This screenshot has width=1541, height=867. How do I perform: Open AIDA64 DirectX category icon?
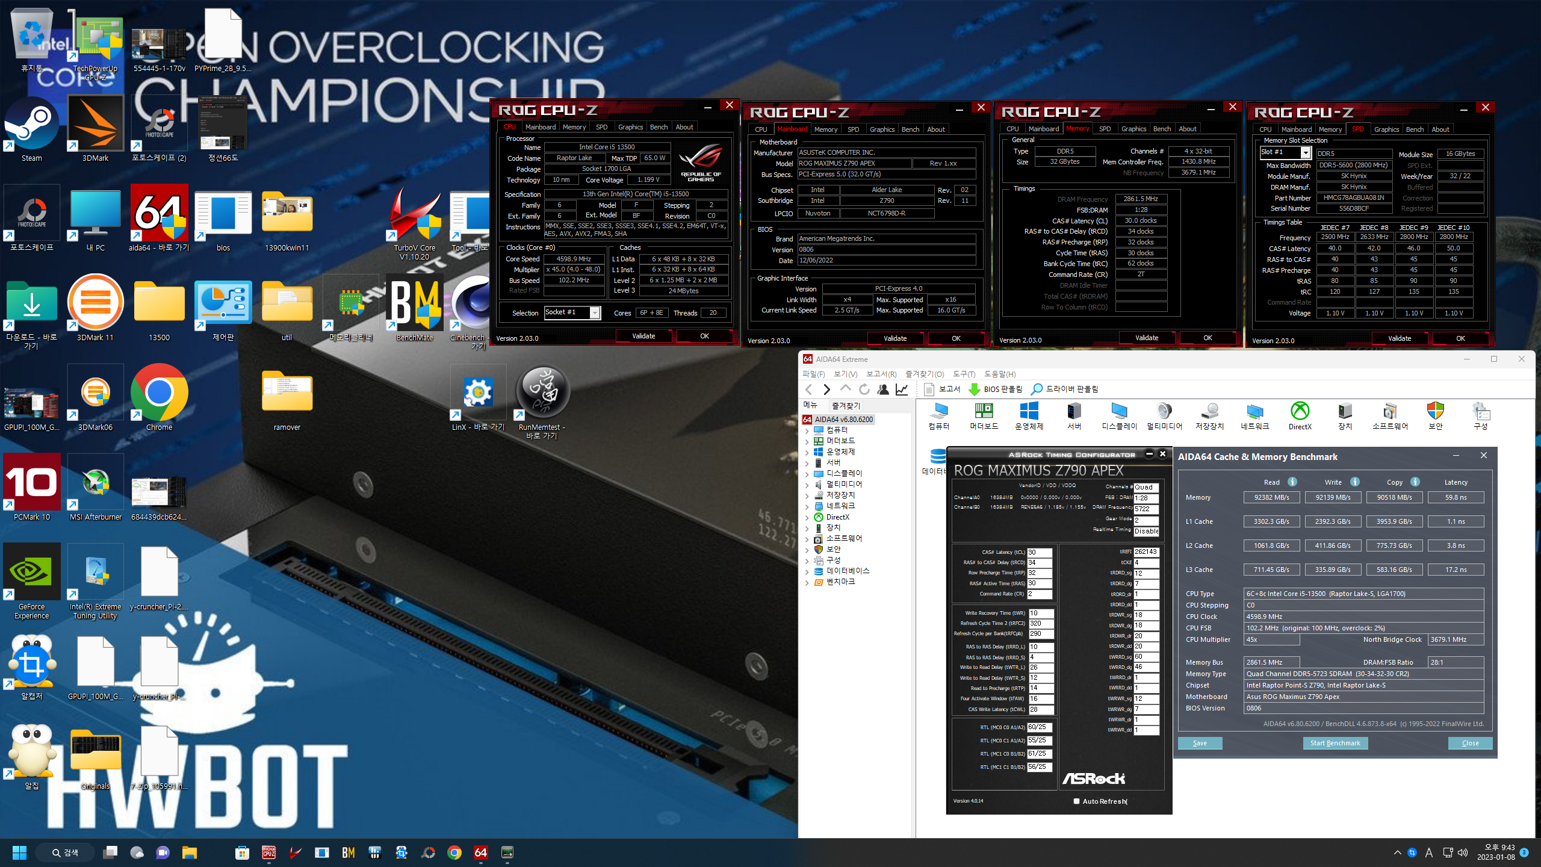click(1300, 416)
